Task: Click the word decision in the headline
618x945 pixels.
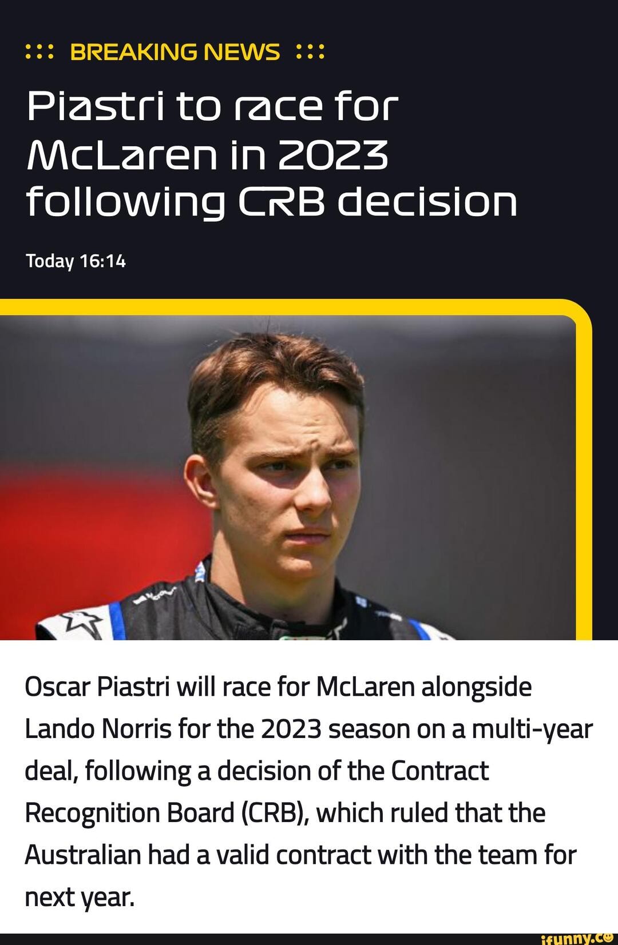Action: click(x=426, y=202)
